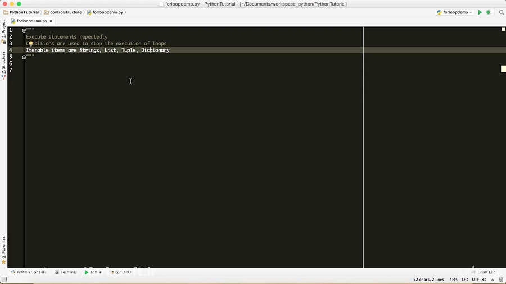The width and height of the screenshot is (506, 284).
Task: Open the Terminal tool window
Action: (x=65, y=272)
